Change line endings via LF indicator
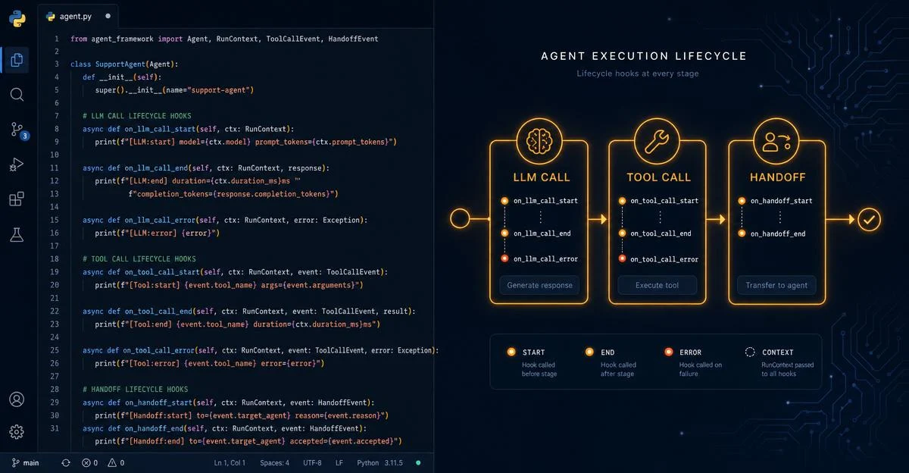The width and height of the screenshot is (909, 473). [x=339, y=462]
